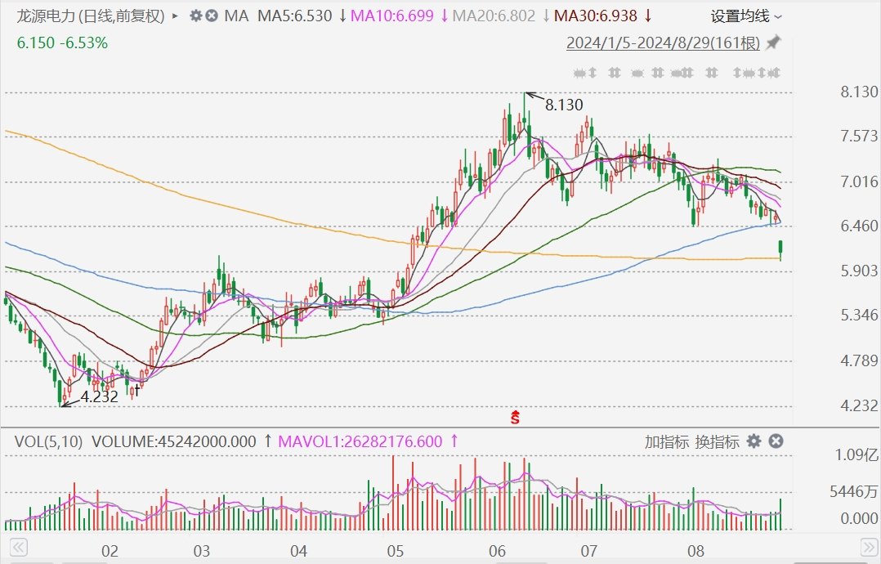Open VOL indicator settings gear
This screenshot has height=564, width=881.
pyautogui.click(x=754, y=441)
